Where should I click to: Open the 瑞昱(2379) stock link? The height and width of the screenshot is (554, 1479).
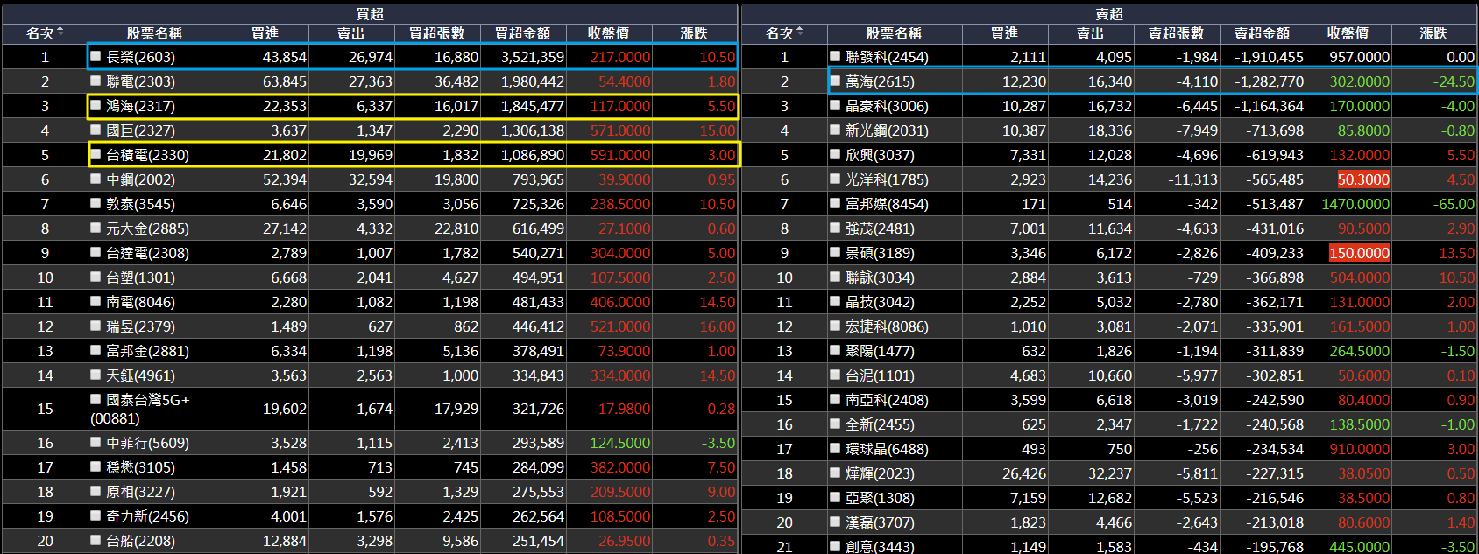click(x=140, y=326)
